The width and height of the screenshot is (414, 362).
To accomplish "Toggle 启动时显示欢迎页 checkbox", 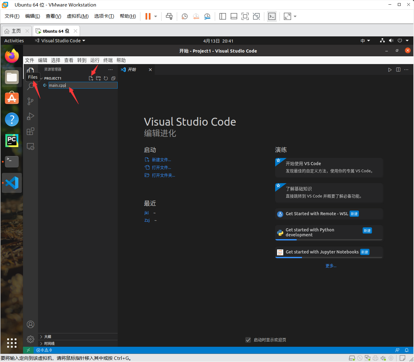I will tap(248, 340).
